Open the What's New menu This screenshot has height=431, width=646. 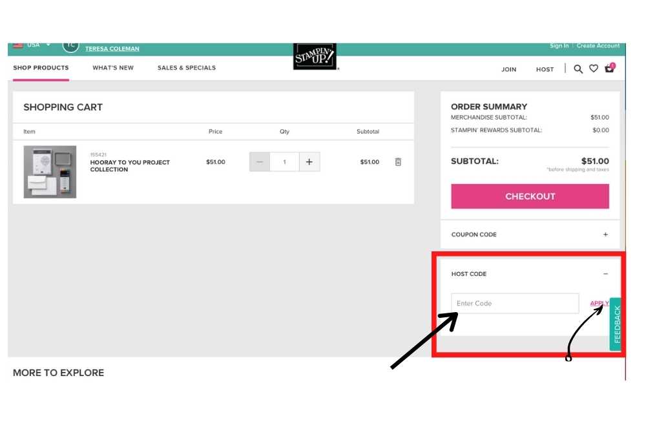113,68
